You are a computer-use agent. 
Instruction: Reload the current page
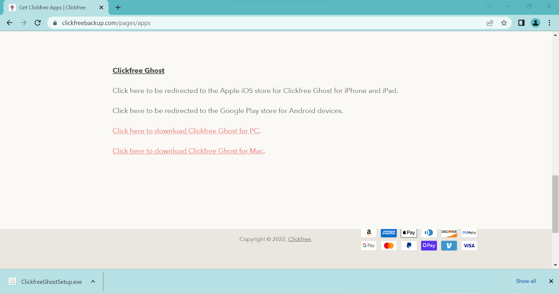pyautogui.click(x=38, y=23)
